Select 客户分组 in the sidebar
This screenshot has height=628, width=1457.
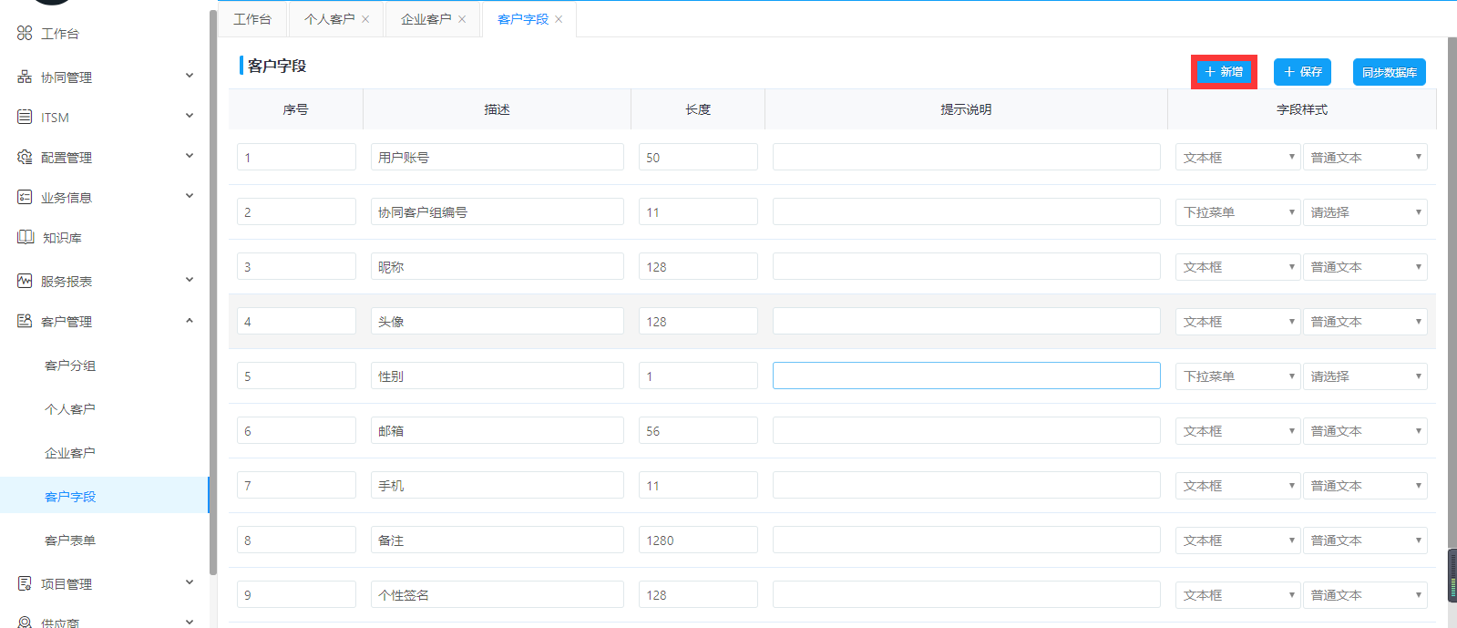[x=70, y=365]
